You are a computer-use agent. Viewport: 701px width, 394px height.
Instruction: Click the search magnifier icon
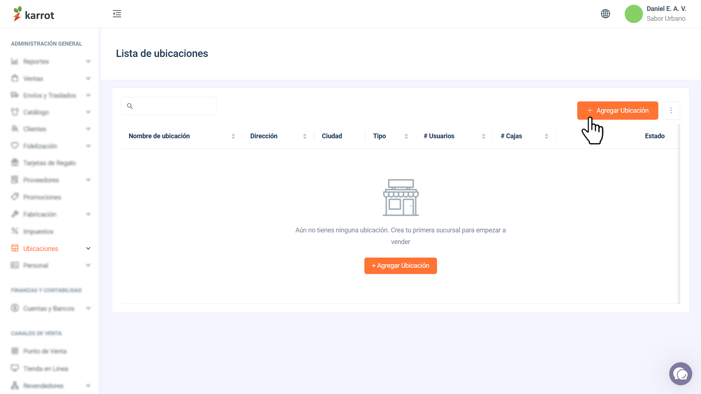130,106
